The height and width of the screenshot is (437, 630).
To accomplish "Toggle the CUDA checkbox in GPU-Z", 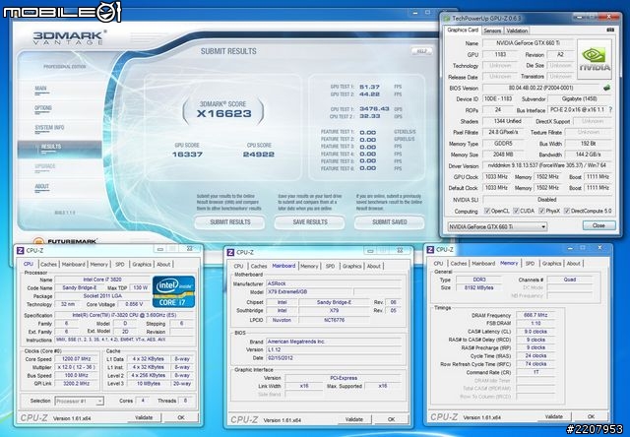I will [516, 211].
